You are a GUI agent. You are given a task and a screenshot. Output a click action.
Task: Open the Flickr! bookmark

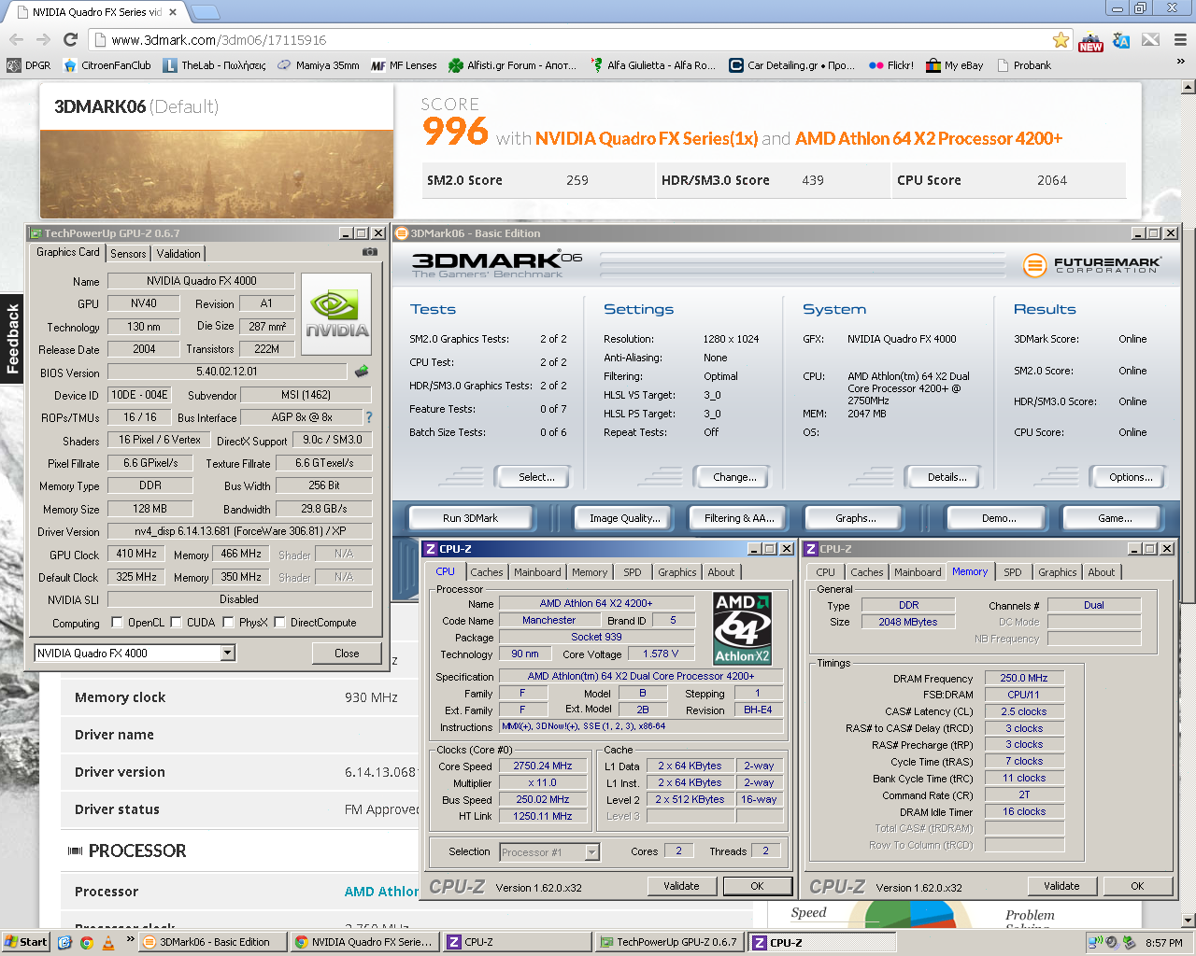point(891,65)
